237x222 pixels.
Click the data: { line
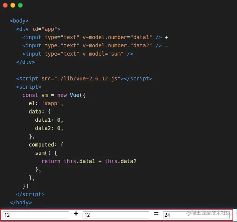[39, 112]
